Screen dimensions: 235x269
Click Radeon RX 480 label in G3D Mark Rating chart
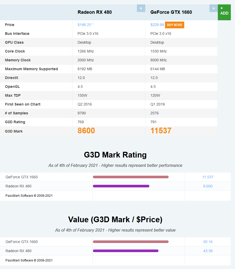[18, 186]
